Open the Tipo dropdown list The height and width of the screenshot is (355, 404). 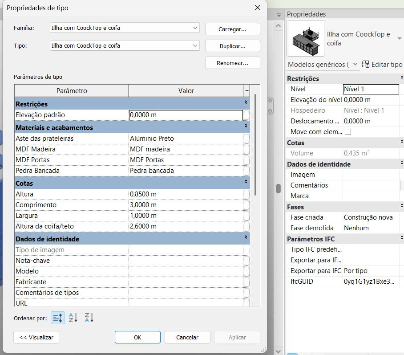pos(195,46)
